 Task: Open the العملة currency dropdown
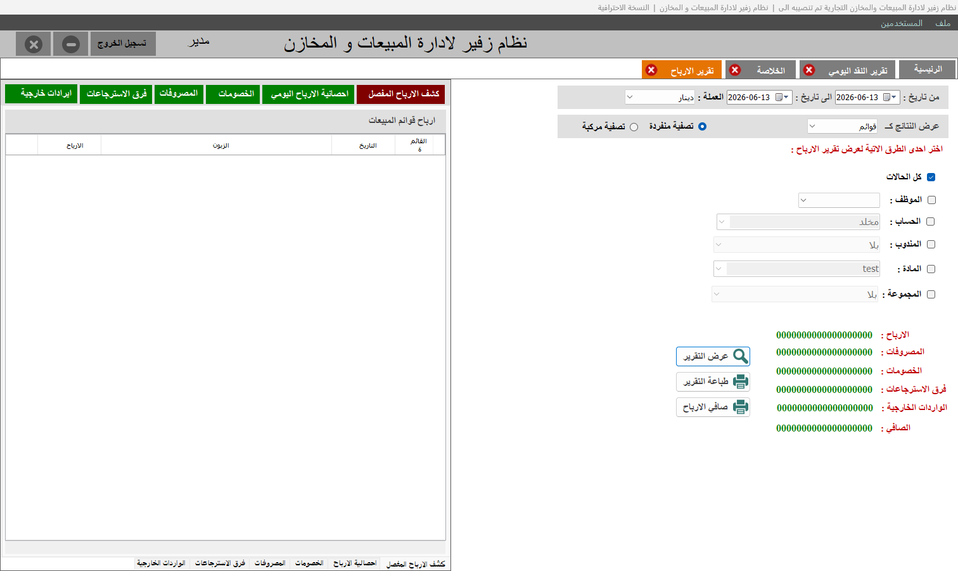click(660, 97)
